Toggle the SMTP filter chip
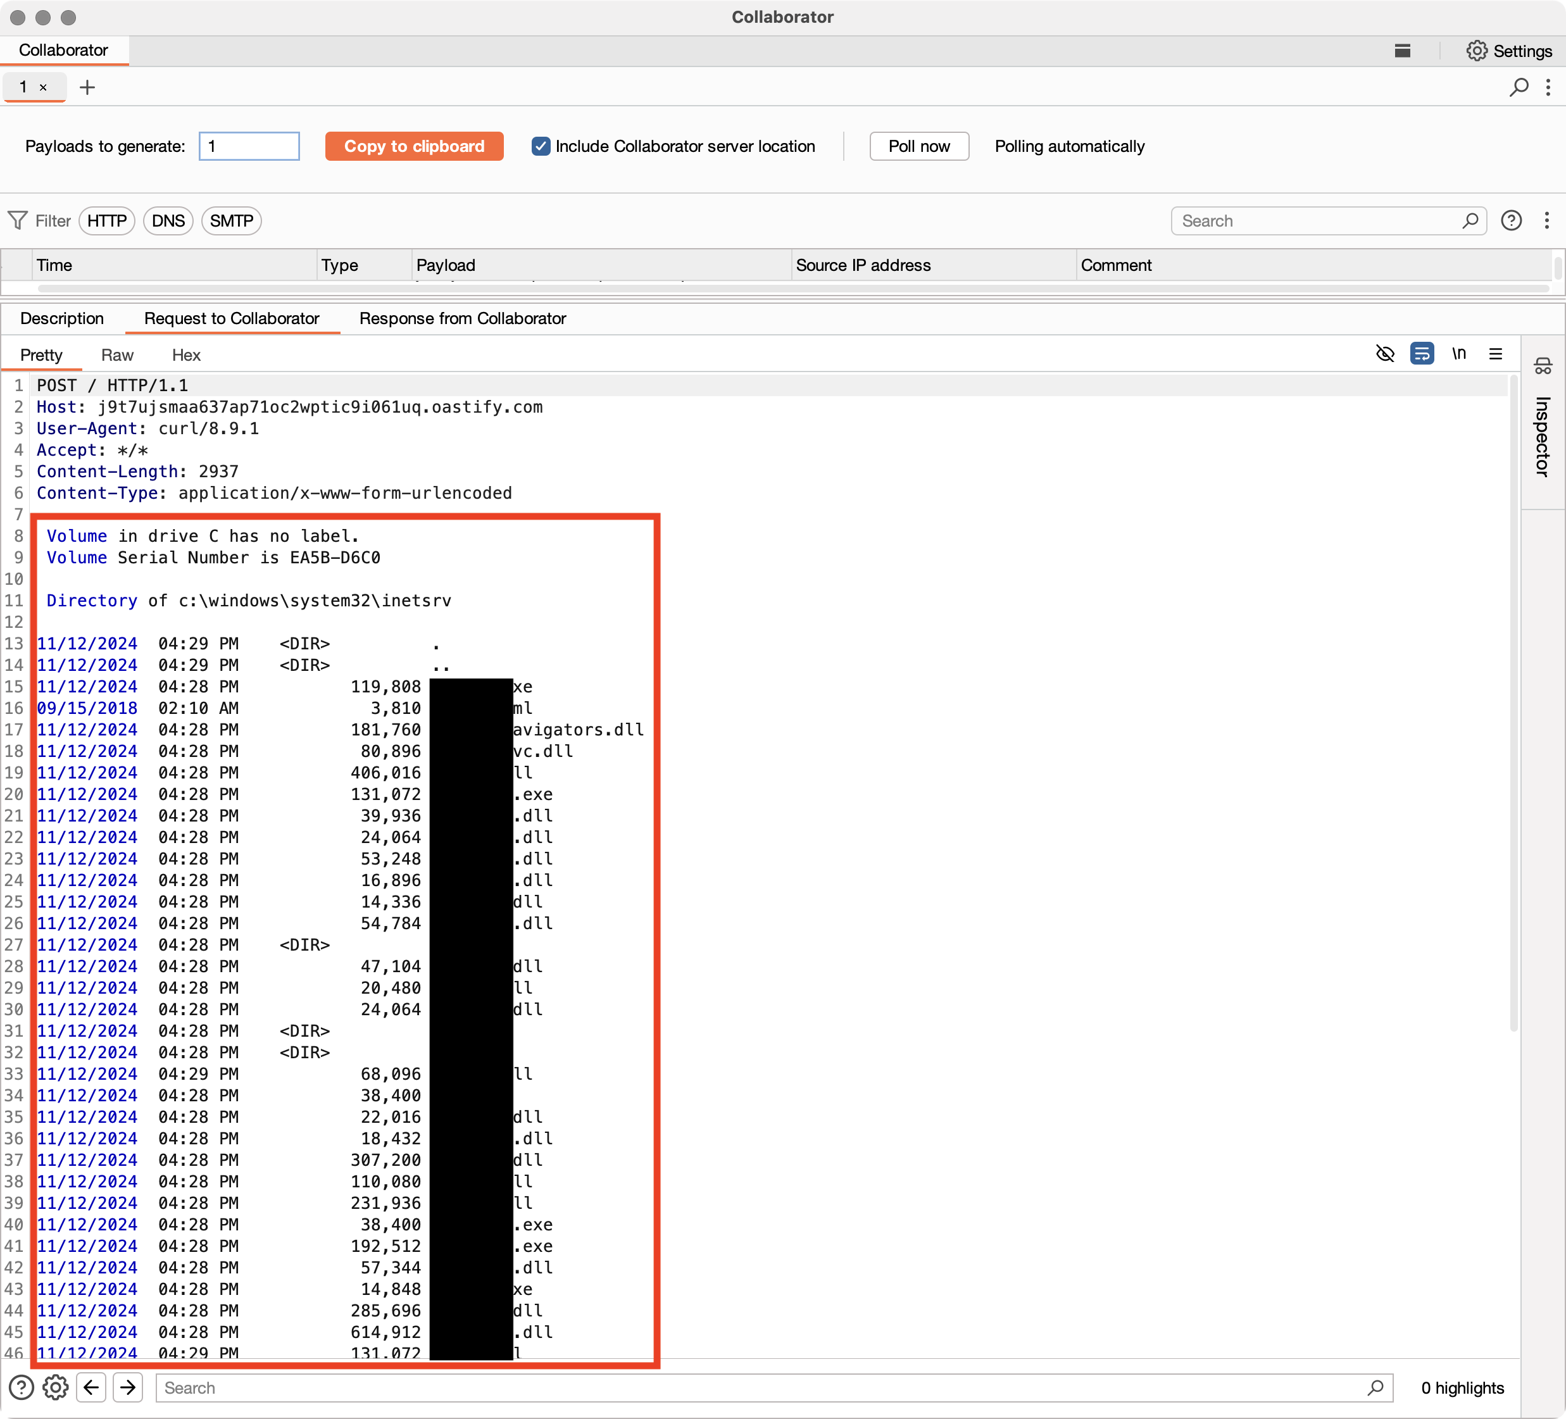This screenshot has height=1419, width=1566. coord(232,221)
